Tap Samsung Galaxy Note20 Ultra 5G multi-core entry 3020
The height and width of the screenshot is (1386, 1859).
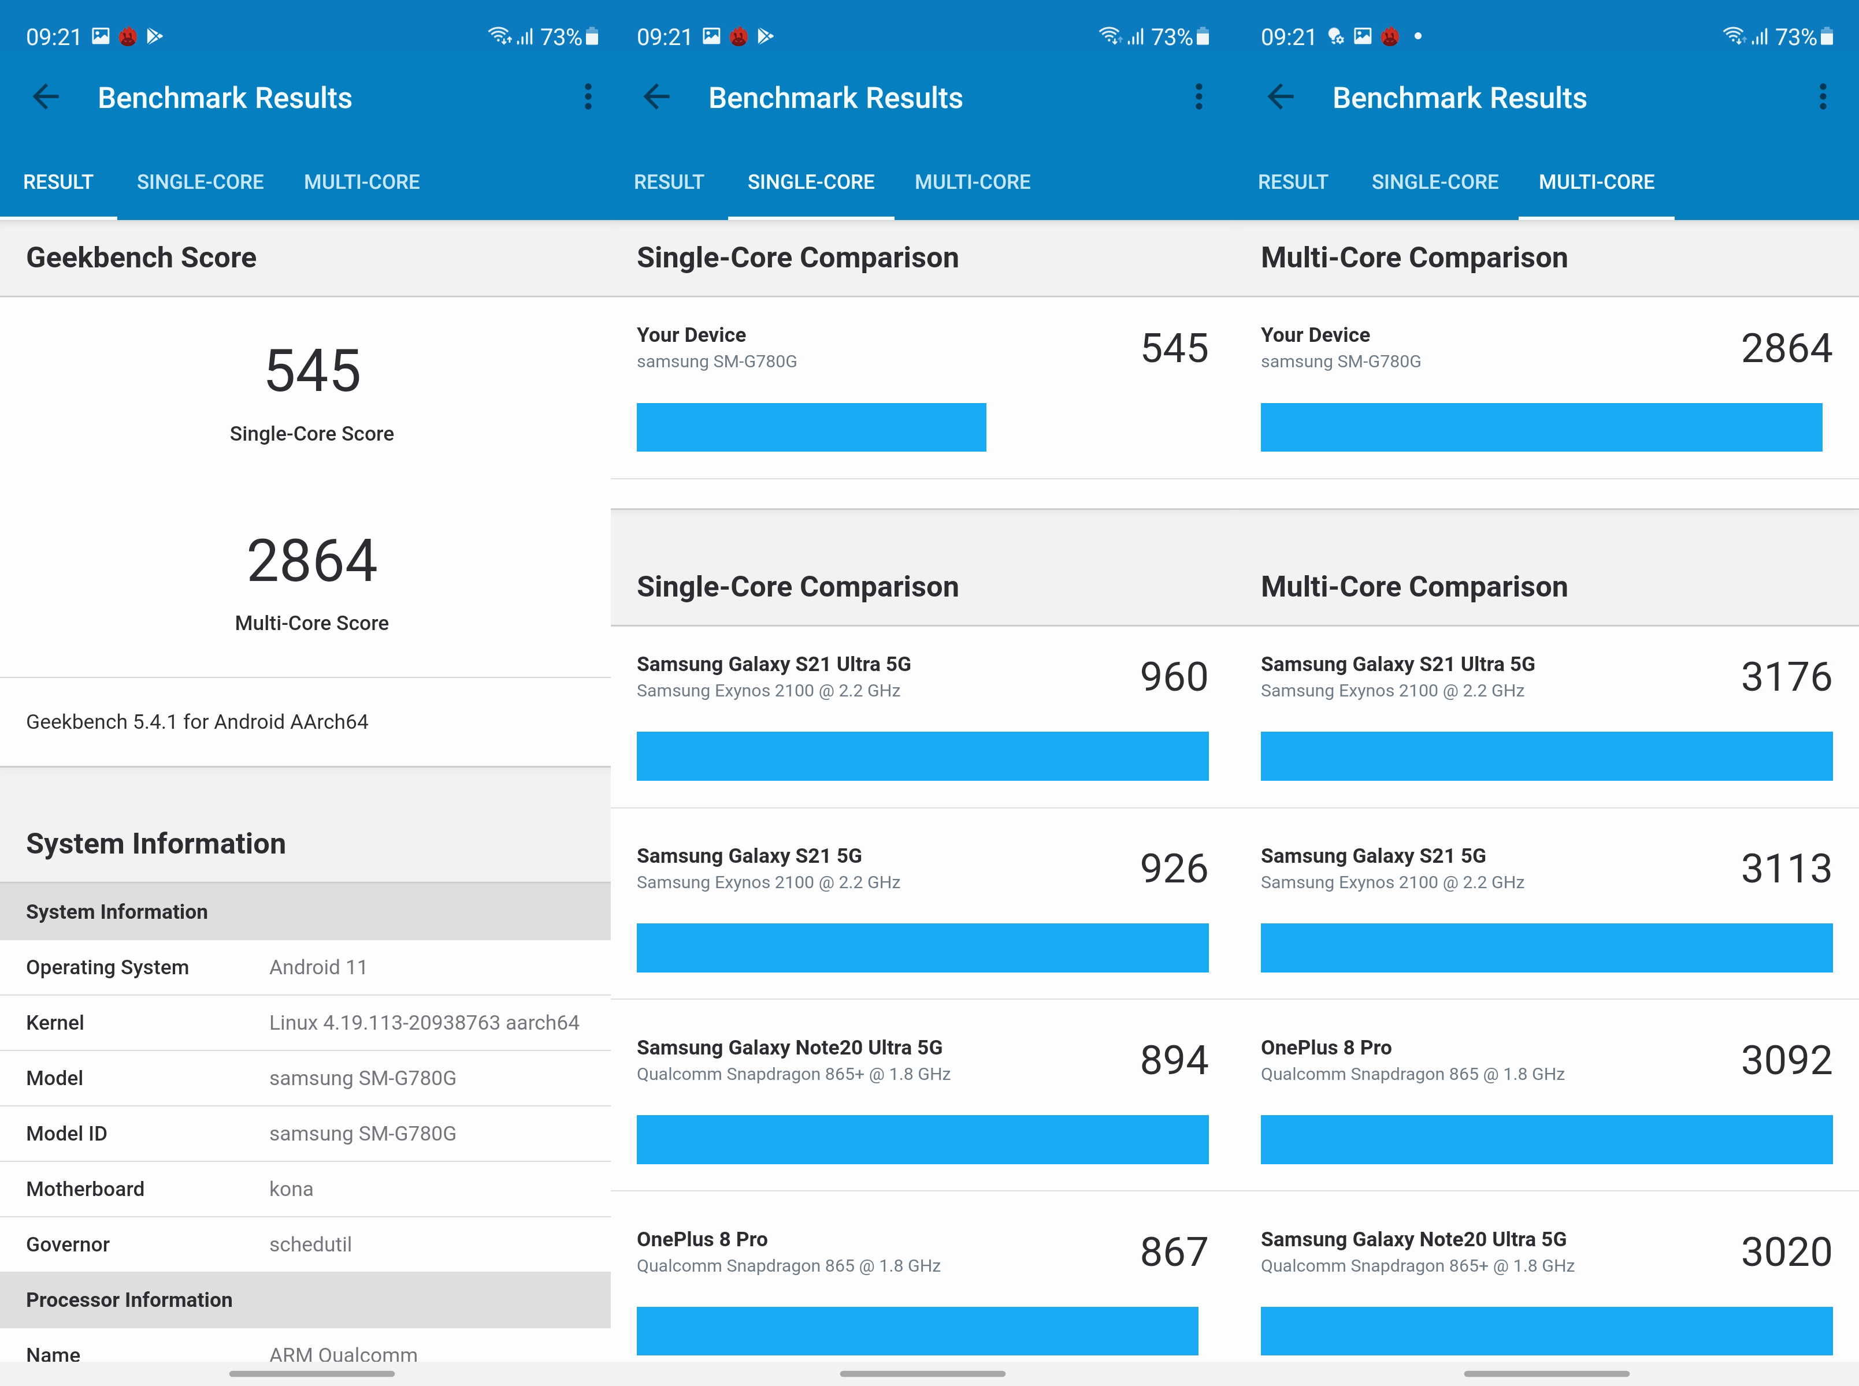(x=1547, y=1277)
